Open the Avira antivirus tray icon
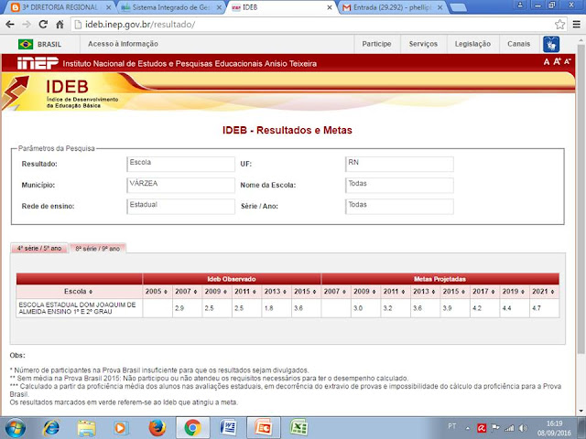Image resolution: width=586 pixels, height=439 pixels. 482,428
